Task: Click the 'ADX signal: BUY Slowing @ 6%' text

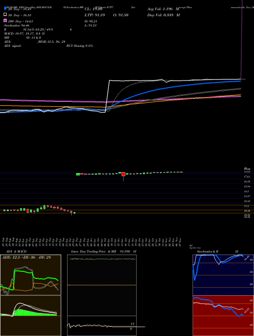Action: click(49, 46)
